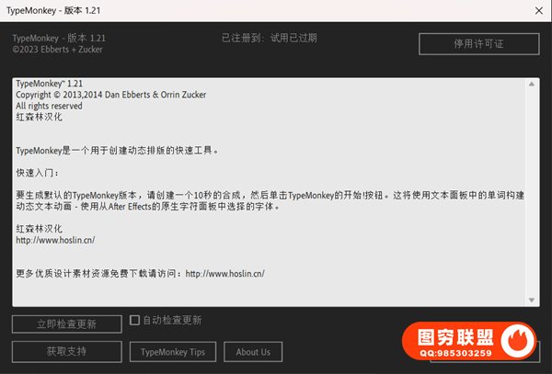This screenshot has height=374, width=552.
Task: Click the 停用许可证 button
Action: pos(478,44)
